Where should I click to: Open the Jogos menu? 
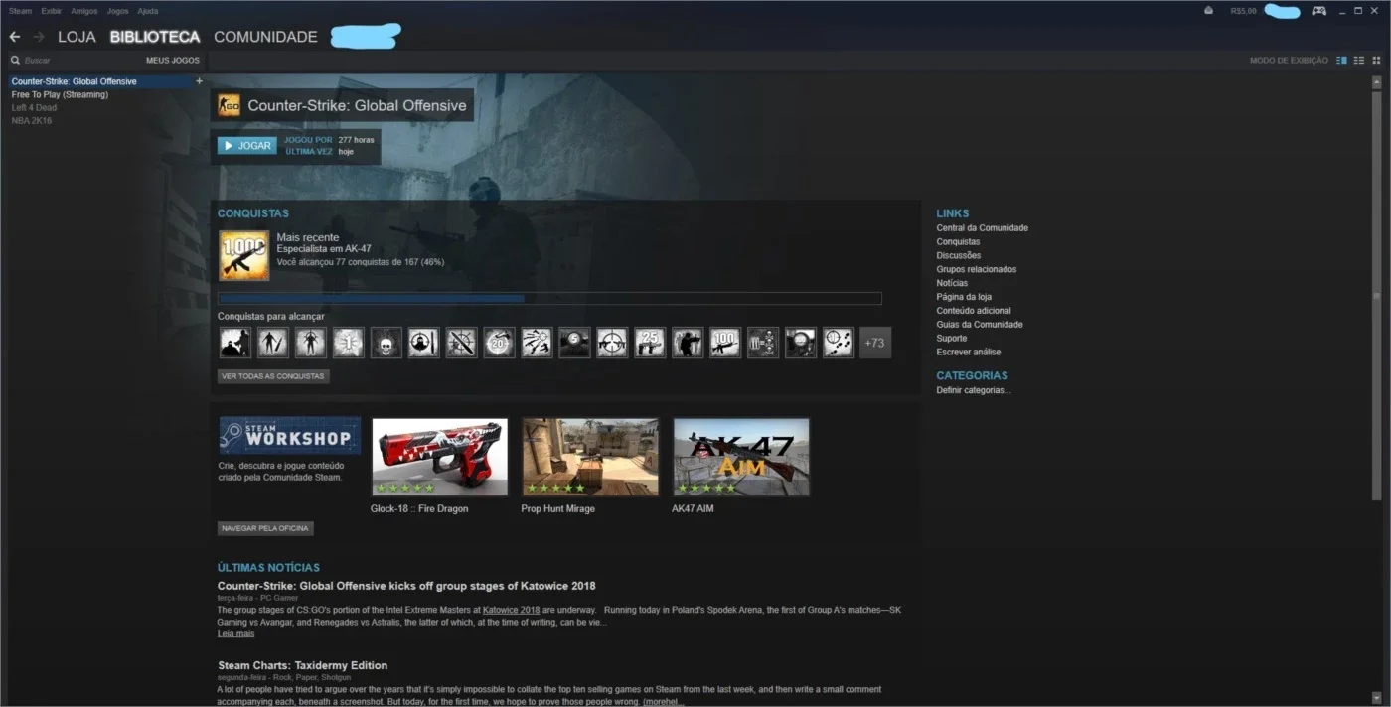117,11
